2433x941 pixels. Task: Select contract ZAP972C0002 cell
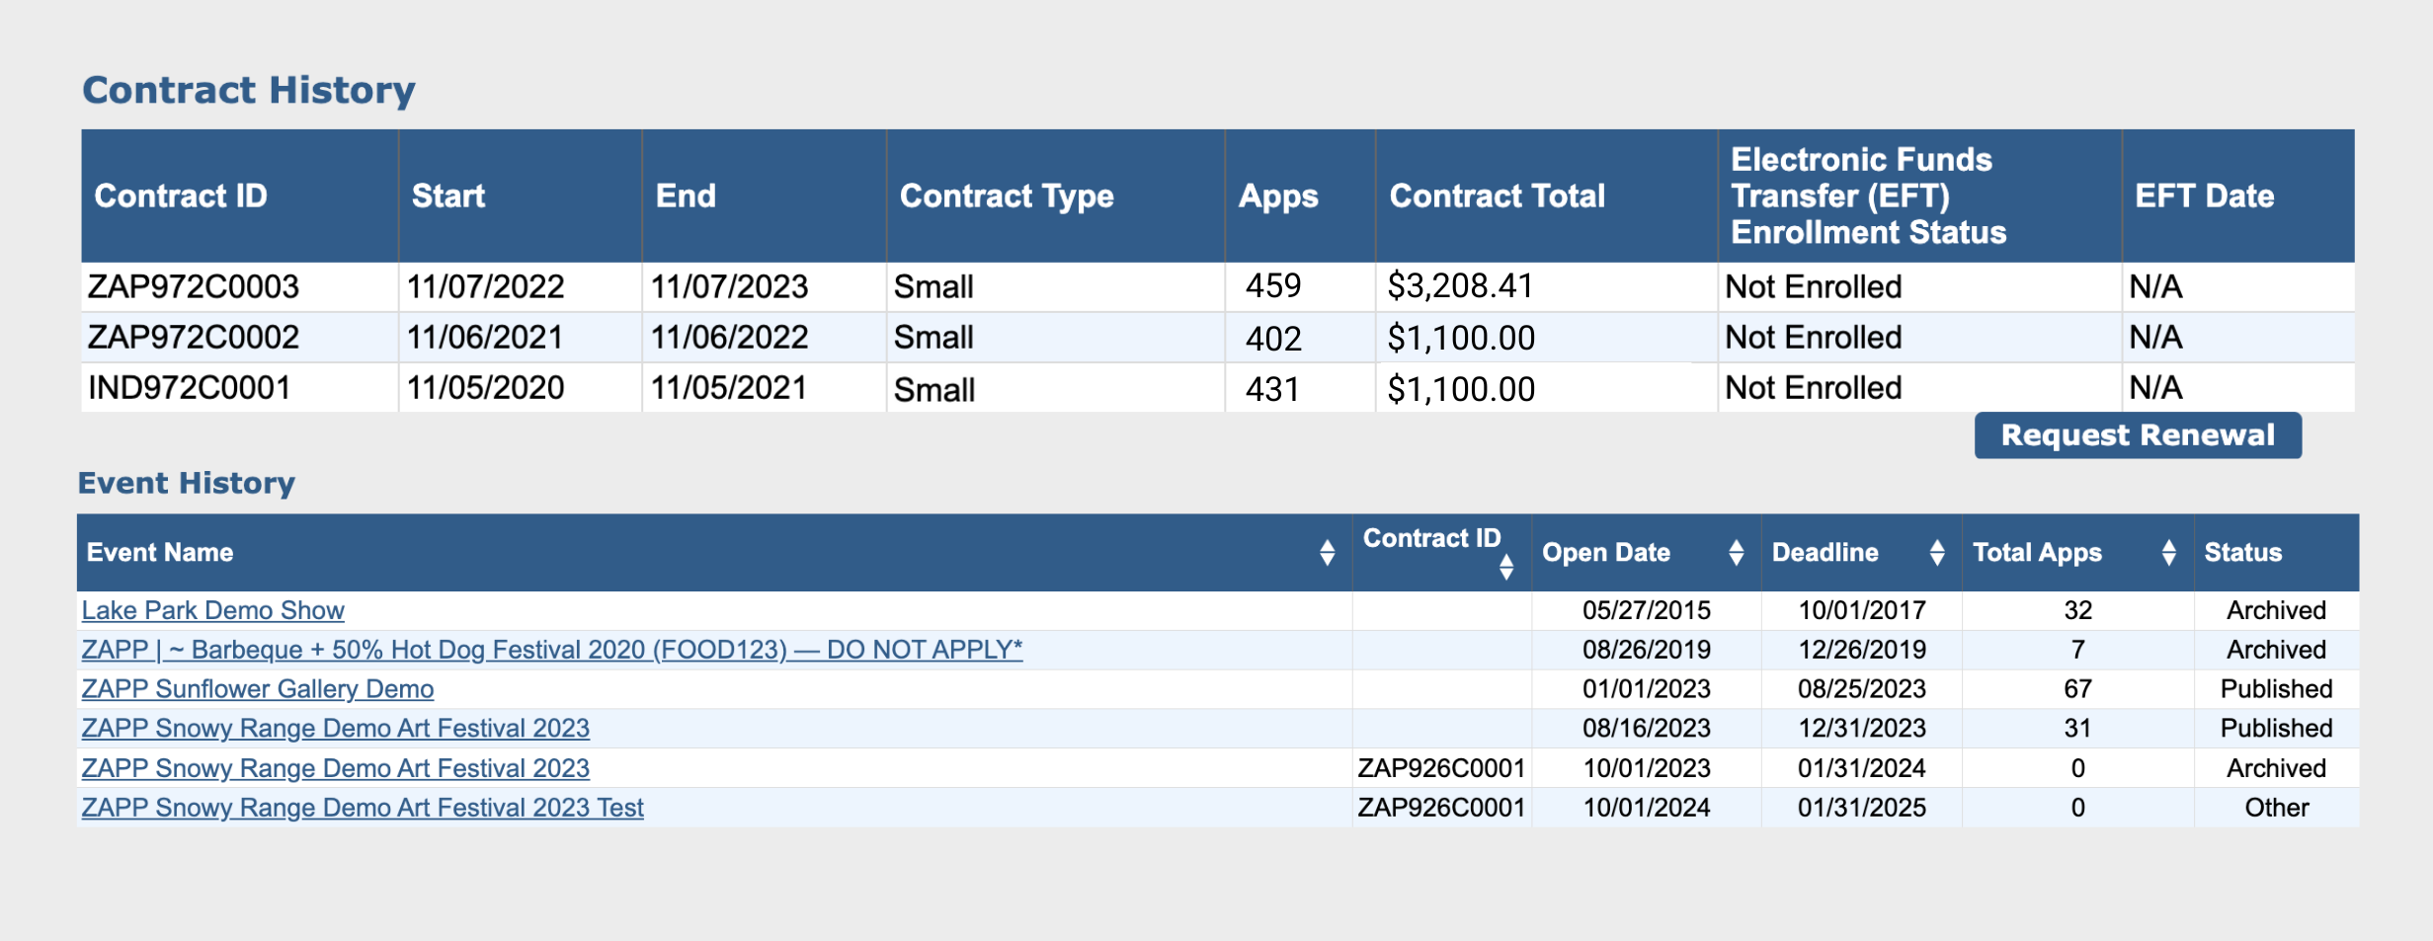(x=194, y=338)
